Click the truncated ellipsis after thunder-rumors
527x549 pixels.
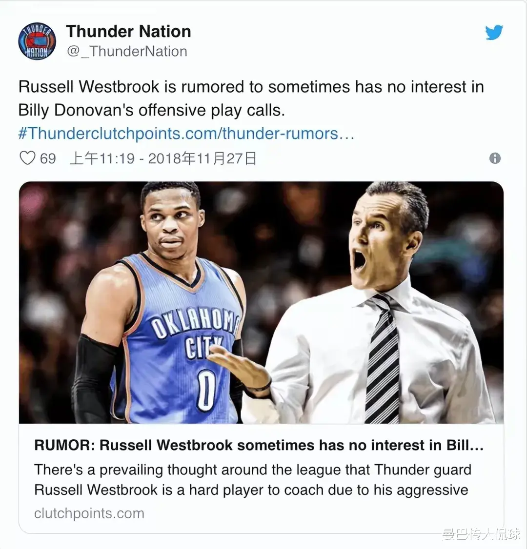click(347, 135)
